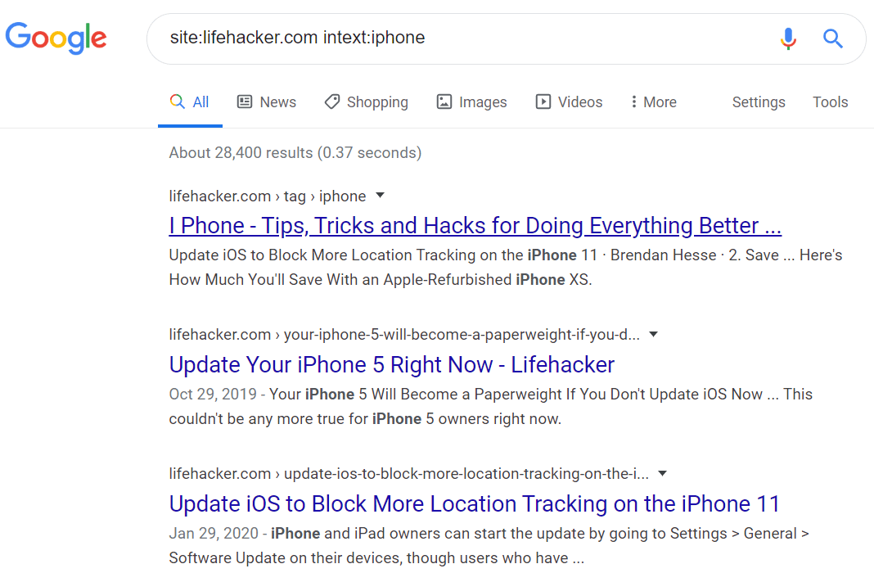Image resolution: width=874 pixels, height=573 pixels.
Task: Switch to the News tab
Action: (x=276, y=102)
